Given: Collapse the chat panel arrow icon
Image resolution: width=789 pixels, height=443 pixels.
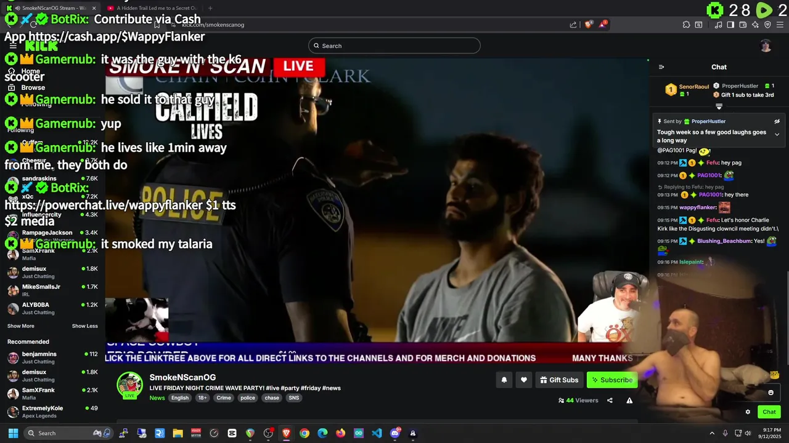Looking at the screenshot, I should (661, 67).
